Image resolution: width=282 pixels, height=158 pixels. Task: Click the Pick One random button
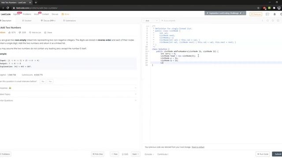coord(98,154)
